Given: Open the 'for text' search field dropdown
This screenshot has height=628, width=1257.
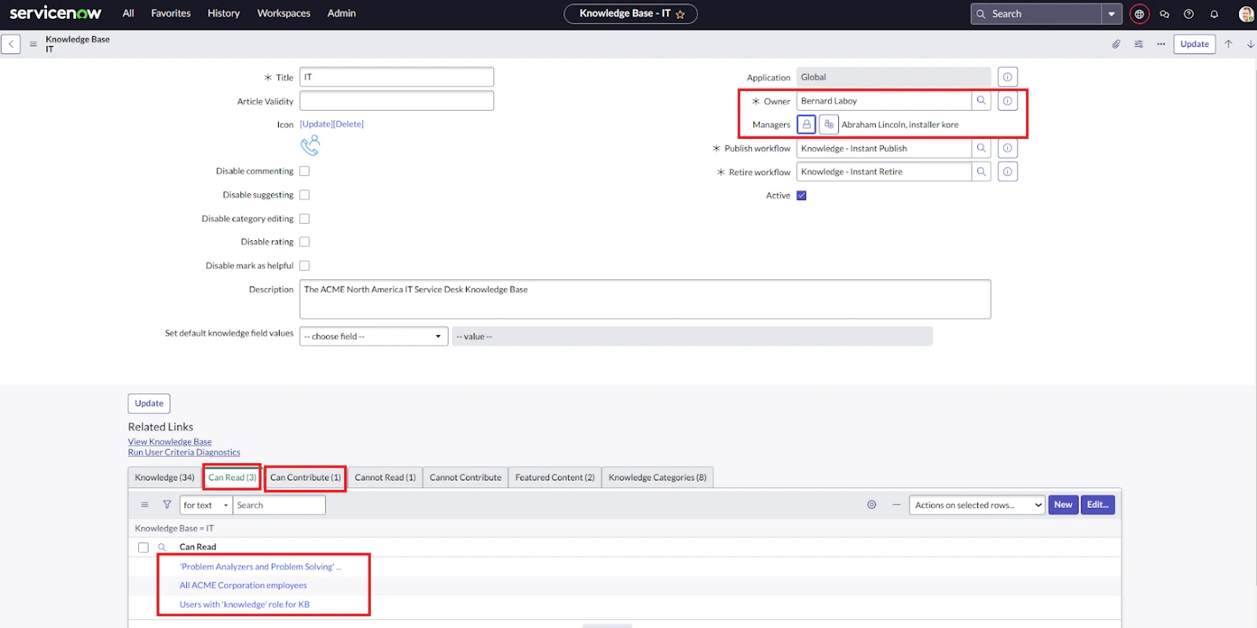Looking at the screenshot, I should click(206, 505).
